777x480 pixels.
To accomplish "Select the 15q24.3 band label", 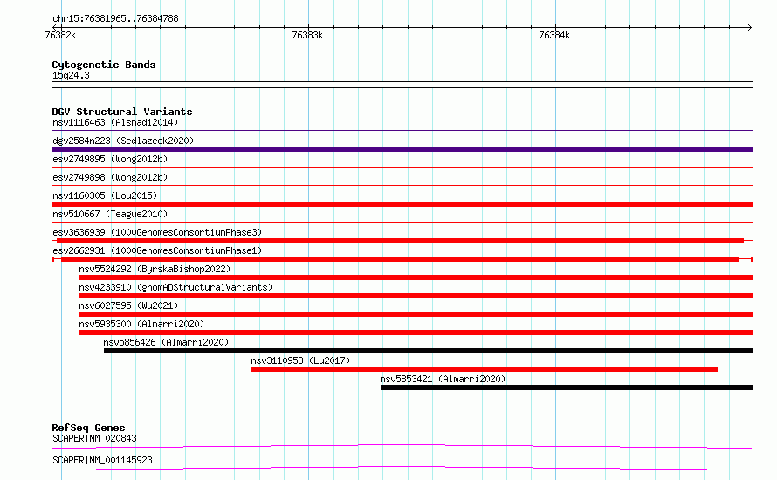I will pyautogui.click(x=71, y=75).
